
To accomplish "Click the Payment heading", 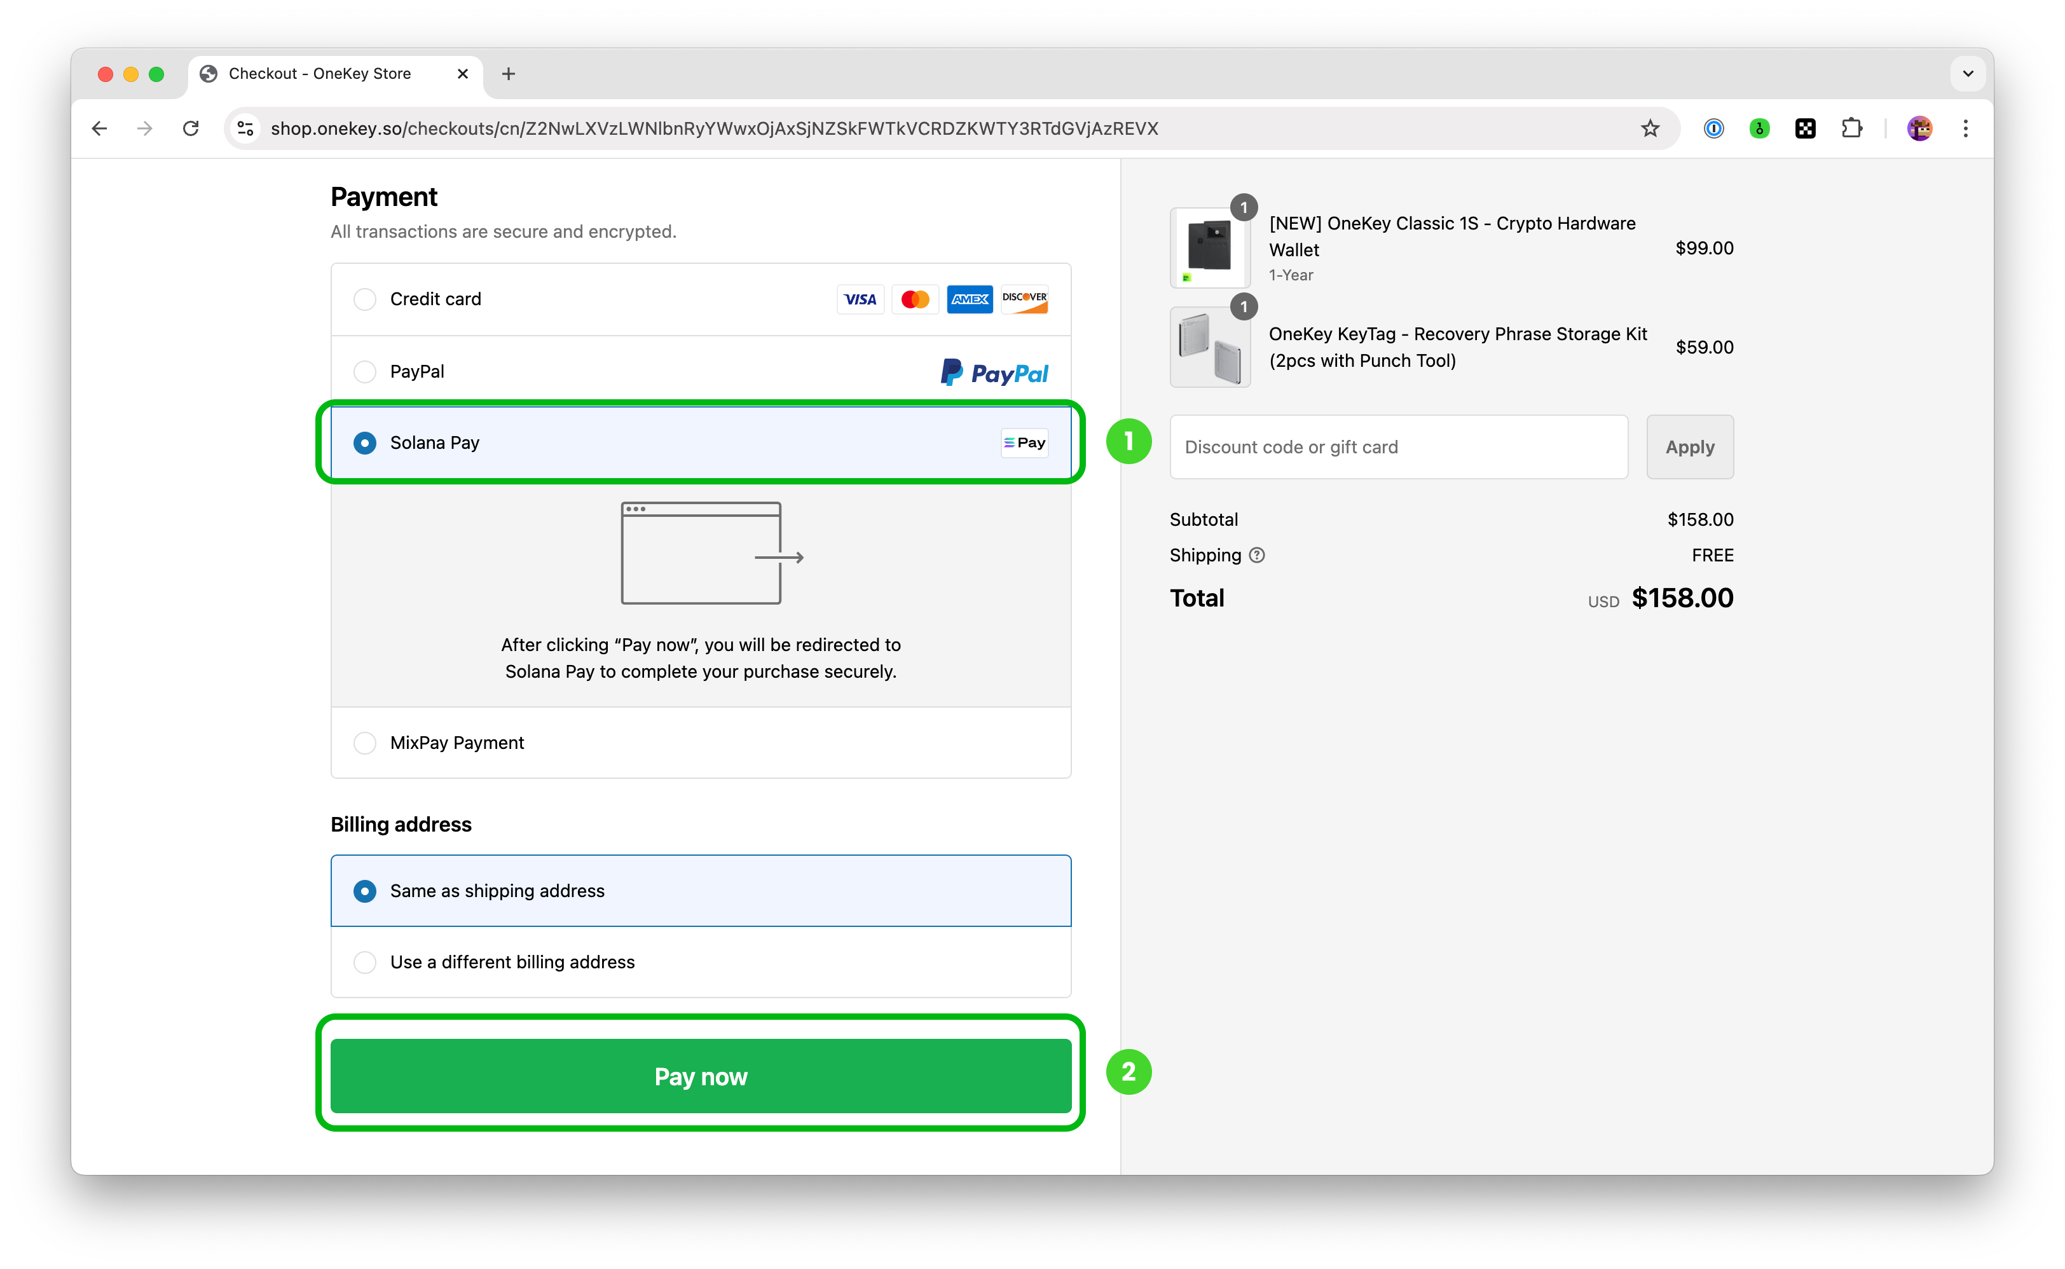I will coord(383,196).
